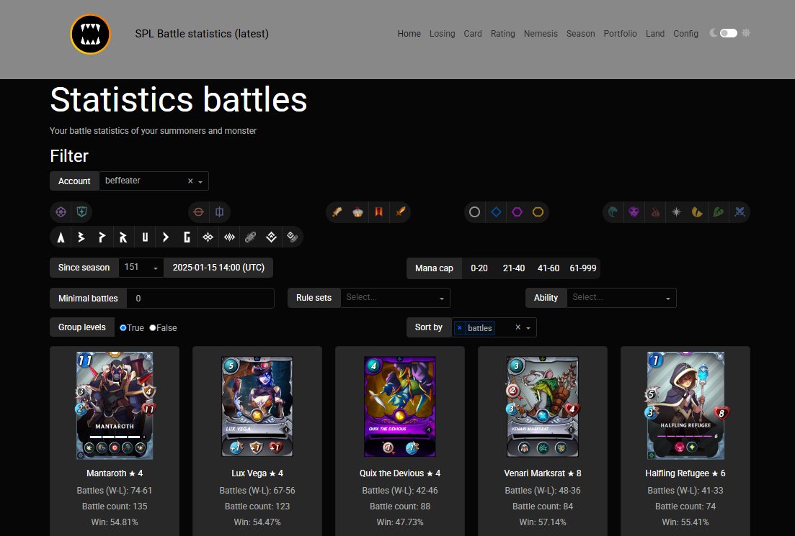The image size is (795, 536).
Task: Select the white nested diamond chevron edition icon
Action: tap(271, 237)
